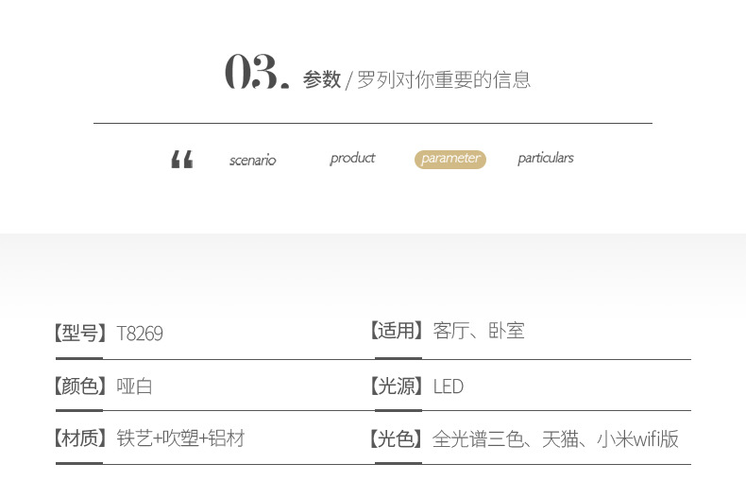
Task: Click the 参数 section heading
Action: (x=321, y=79)
